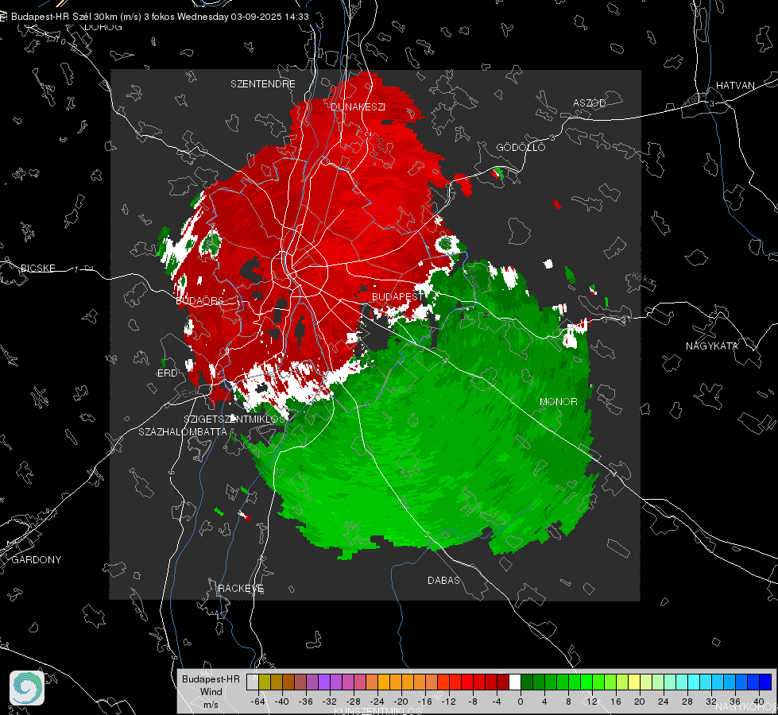778x715 pixels.
Task: Click the SZÁZHALOMBATTA town label
Action: tap(183, 431)
